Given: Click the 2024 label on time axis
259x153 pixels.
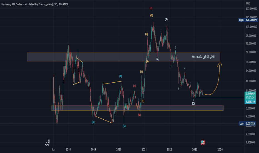Looking at the screenshot, I should tap(220, 150).
